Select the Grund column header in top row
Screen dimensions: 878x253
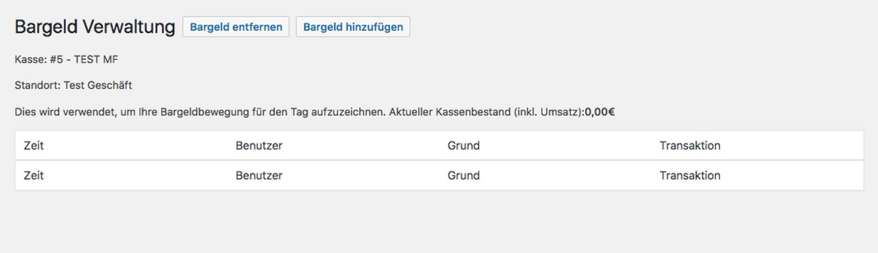tap(463, 146)
